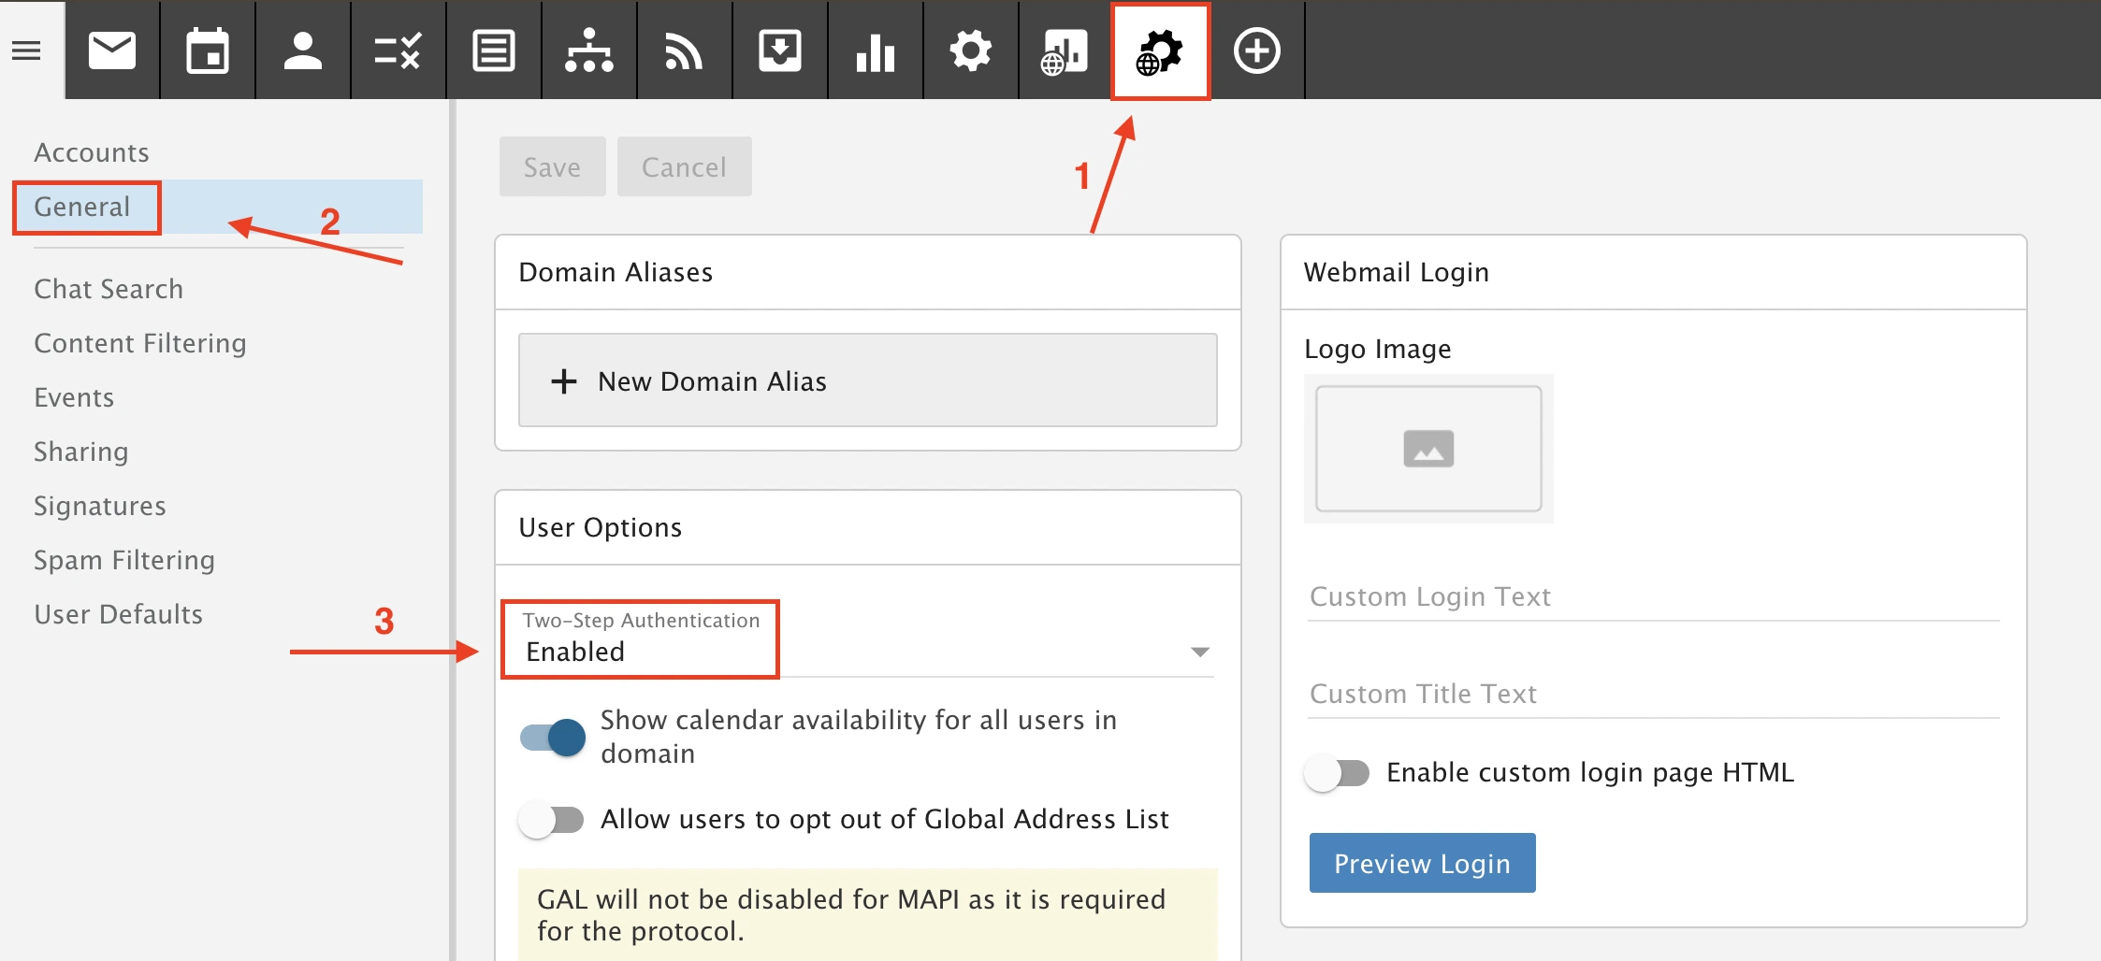Screen dimensions: 2101x961
Task: Enable Allow users to opt out of GAL
Action: coord(552,820)
